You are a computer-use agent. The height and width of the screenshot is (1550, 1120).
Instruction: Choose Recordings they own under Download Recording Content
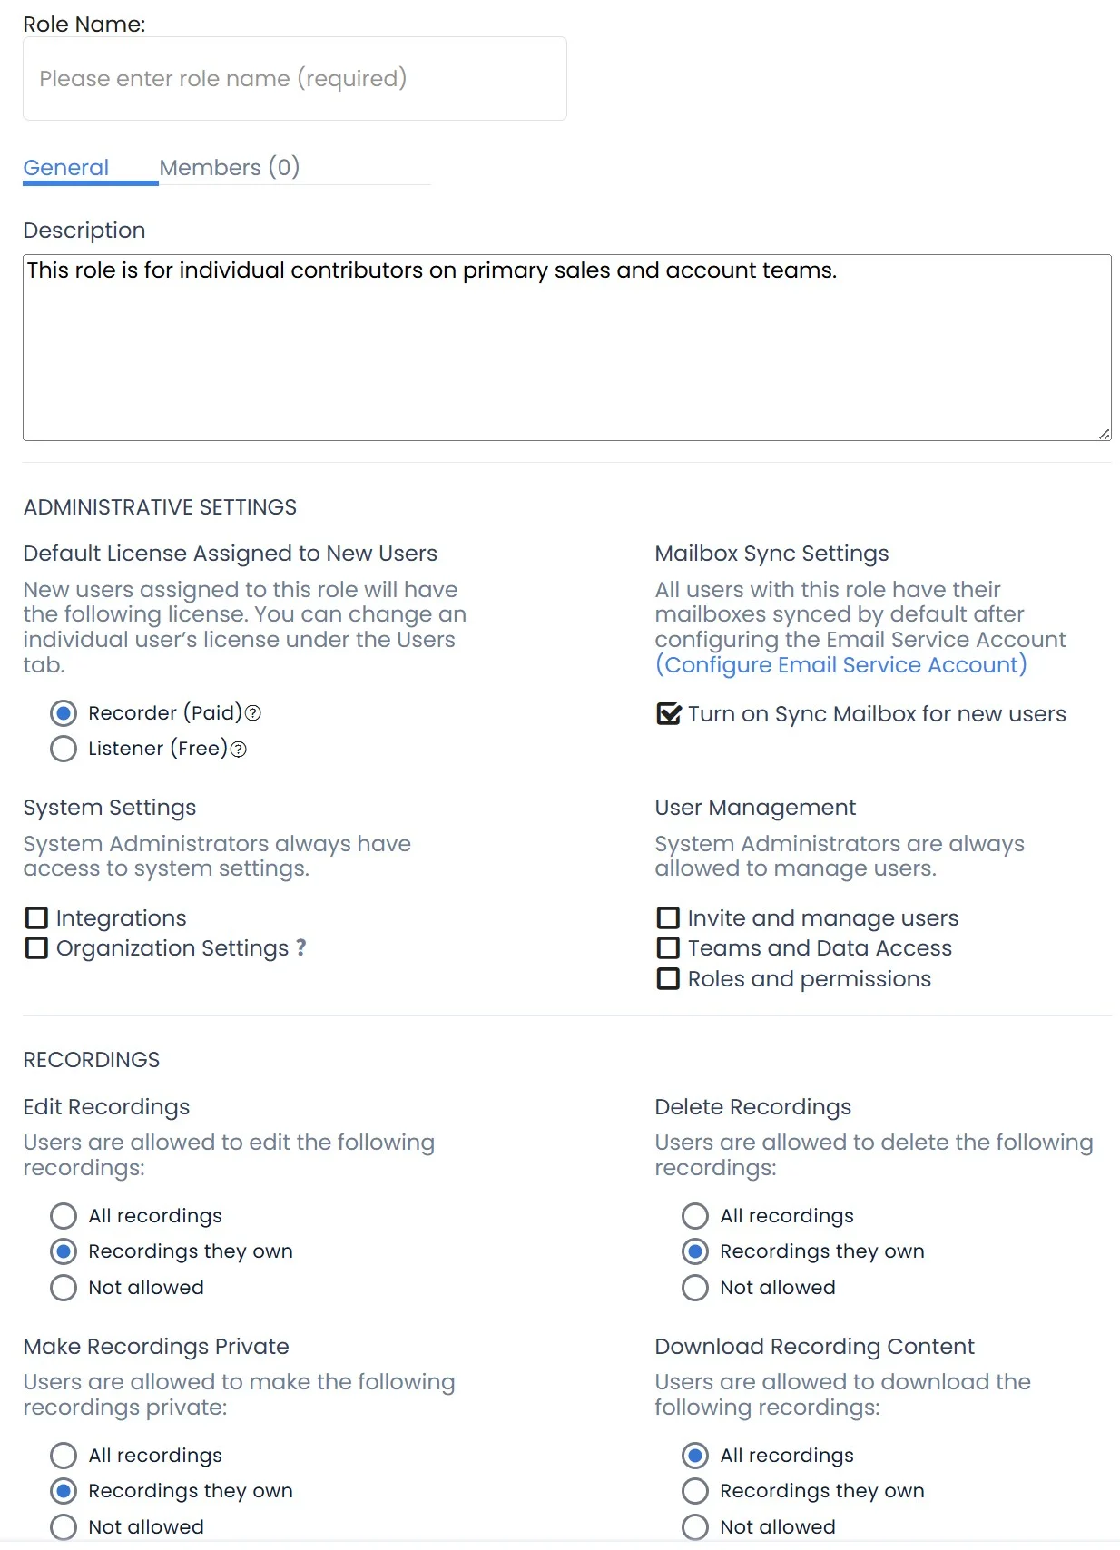[695, 1491]
